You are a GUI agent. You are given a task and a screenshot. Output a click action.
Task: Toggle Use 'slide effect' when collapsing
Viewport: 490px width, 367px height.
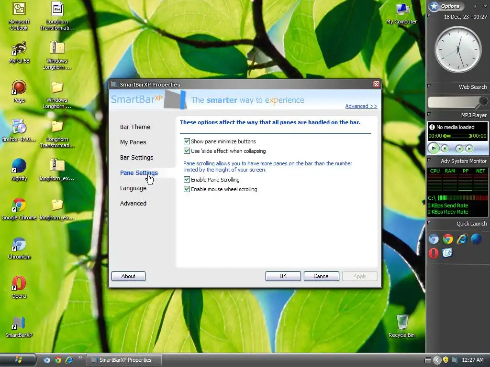pos(187,151)
